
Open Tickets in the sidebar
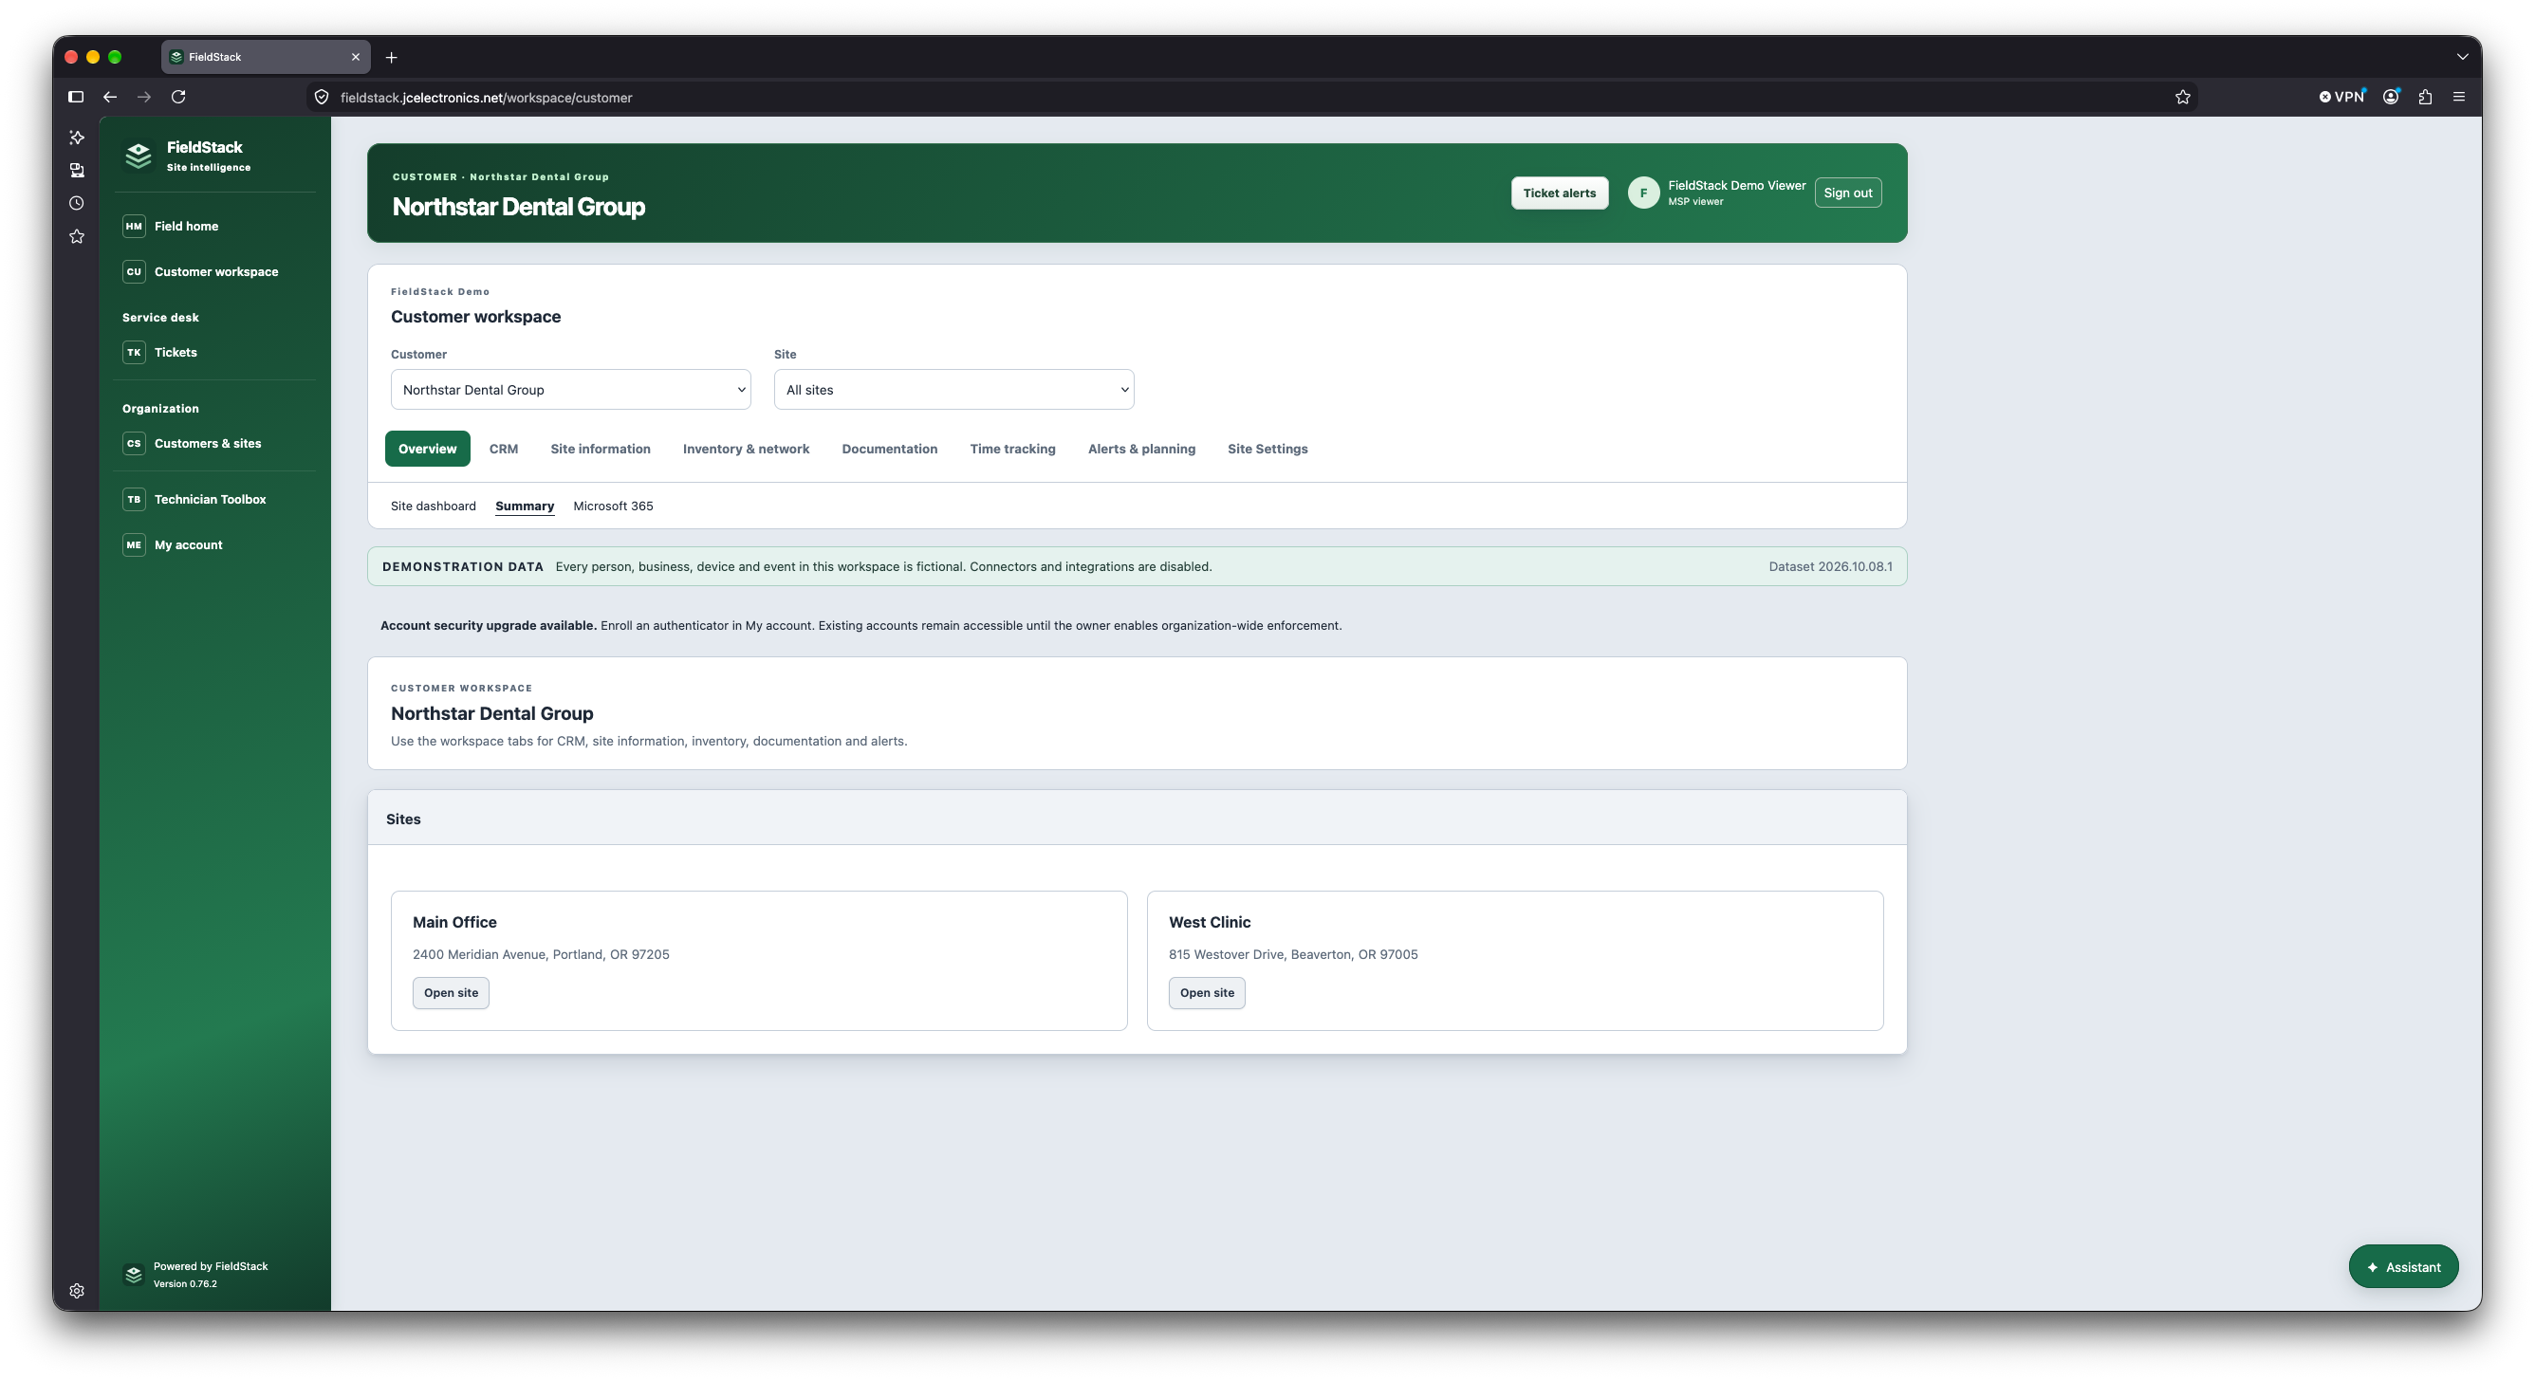(x=213, y=352)
